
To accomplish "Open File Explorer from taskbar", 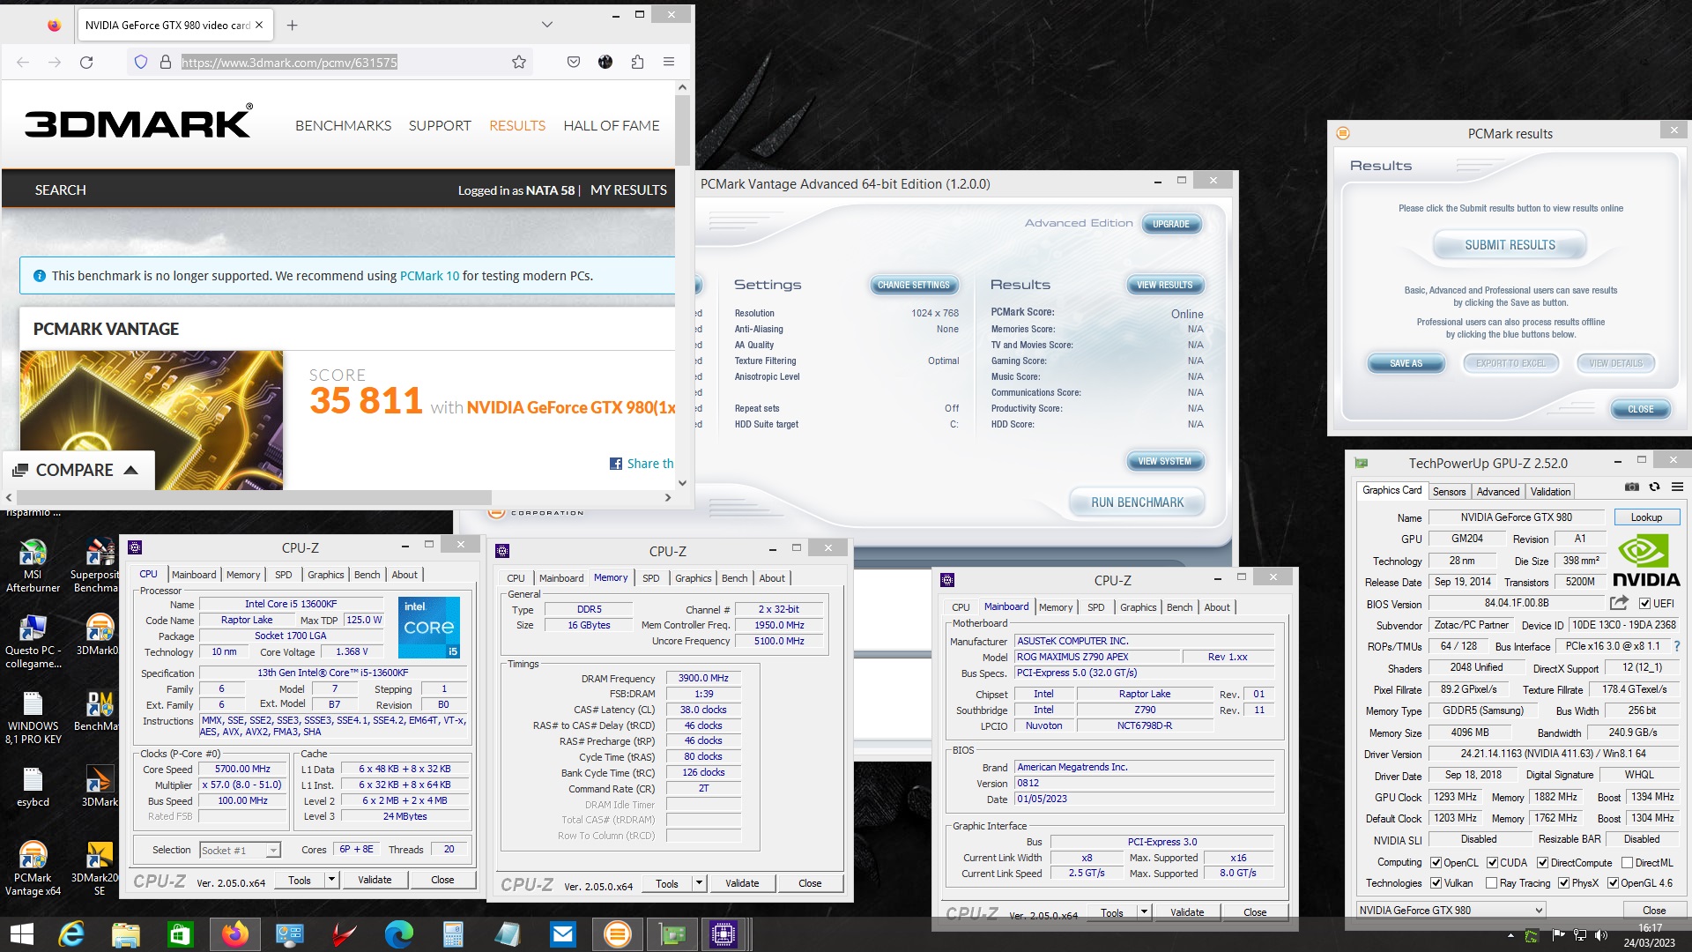I will click(x=126, y=934).
